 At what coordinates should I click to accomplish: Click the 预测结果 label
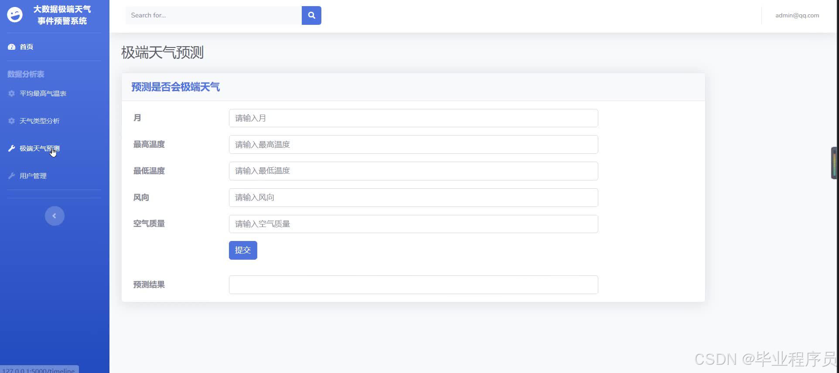point(149,285)
